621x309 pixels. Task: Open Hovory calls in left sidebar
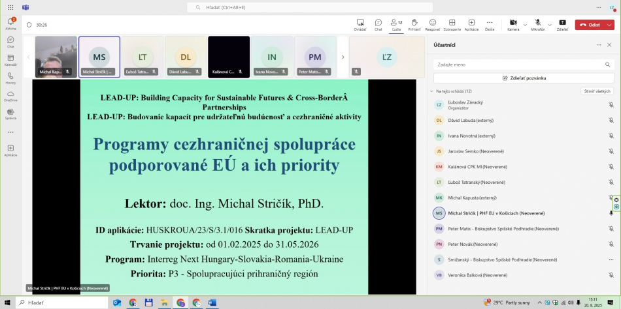(x=10, y=79)
